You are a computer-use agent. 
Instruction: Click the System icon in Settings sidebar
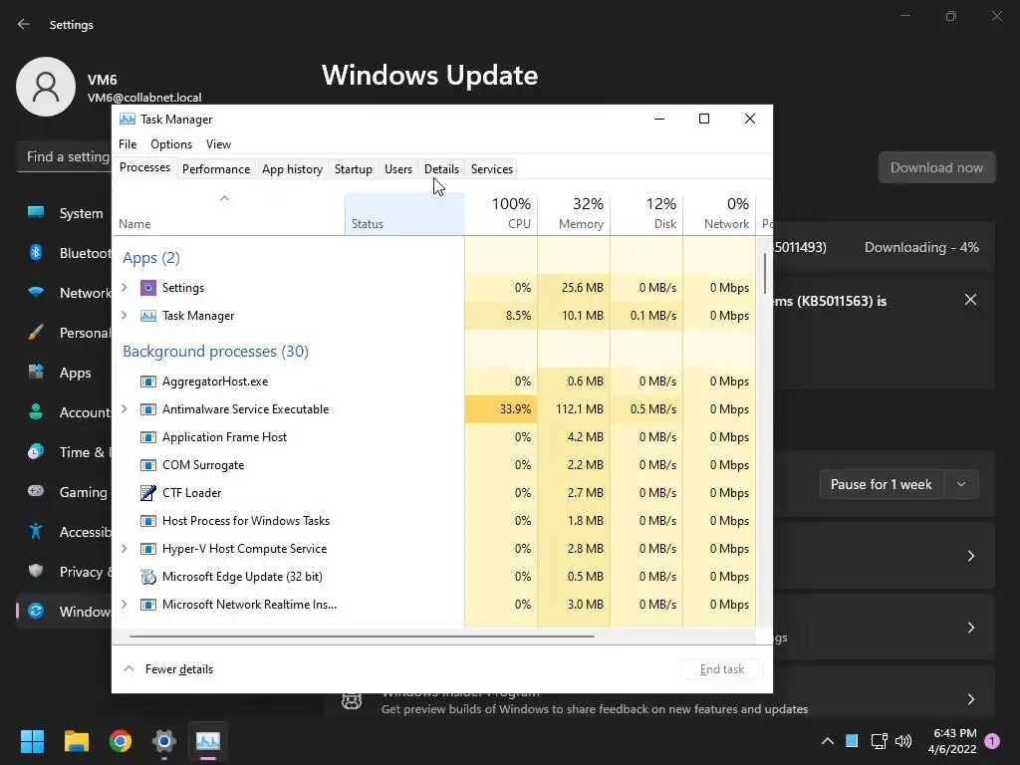[36, 212]
